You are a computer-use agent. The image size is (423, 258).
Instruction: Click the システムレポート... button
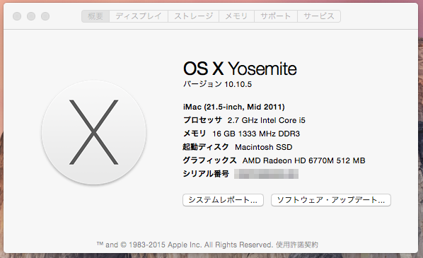click(x=223, y=200)
